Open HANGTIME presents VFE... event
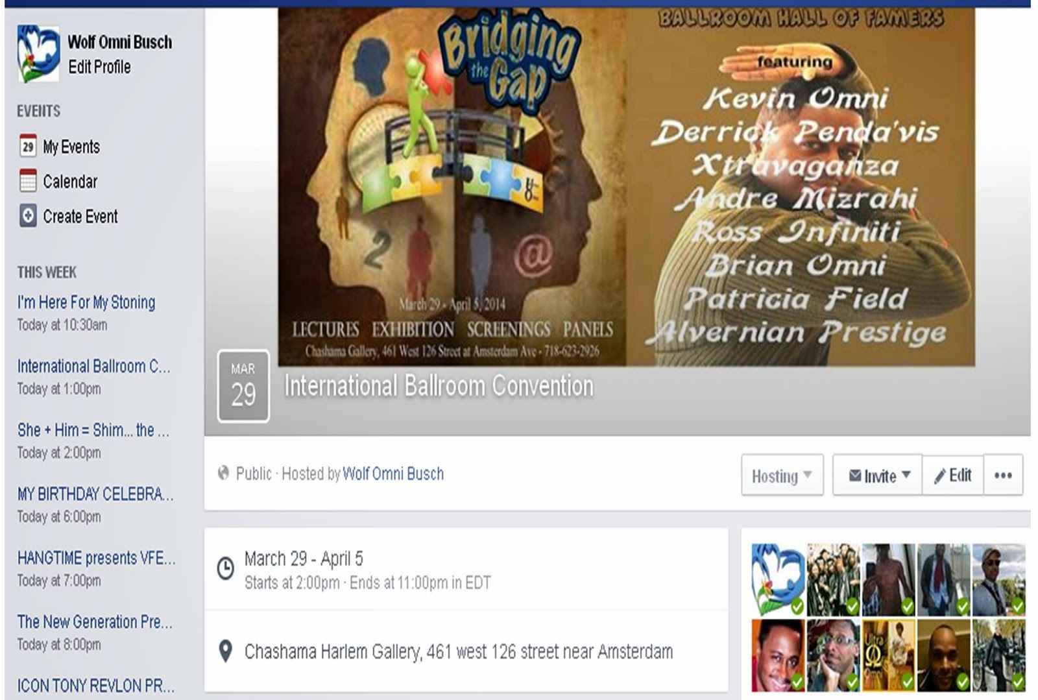 pyautogui.click(x=96, y=558)
